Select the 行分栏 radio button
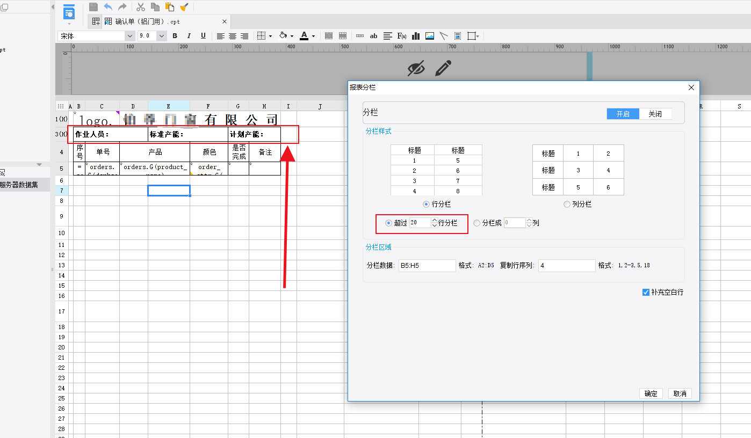The height and width of the screenshot is (438, 751). 427,205
